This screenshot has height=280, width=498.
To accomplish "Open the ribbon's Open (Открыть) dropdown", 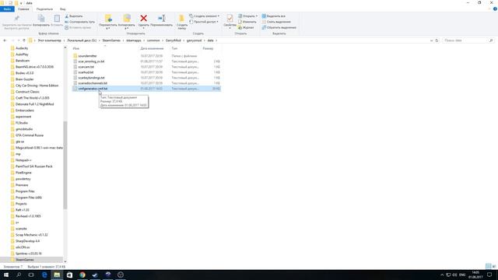I will tap(247, 16).
